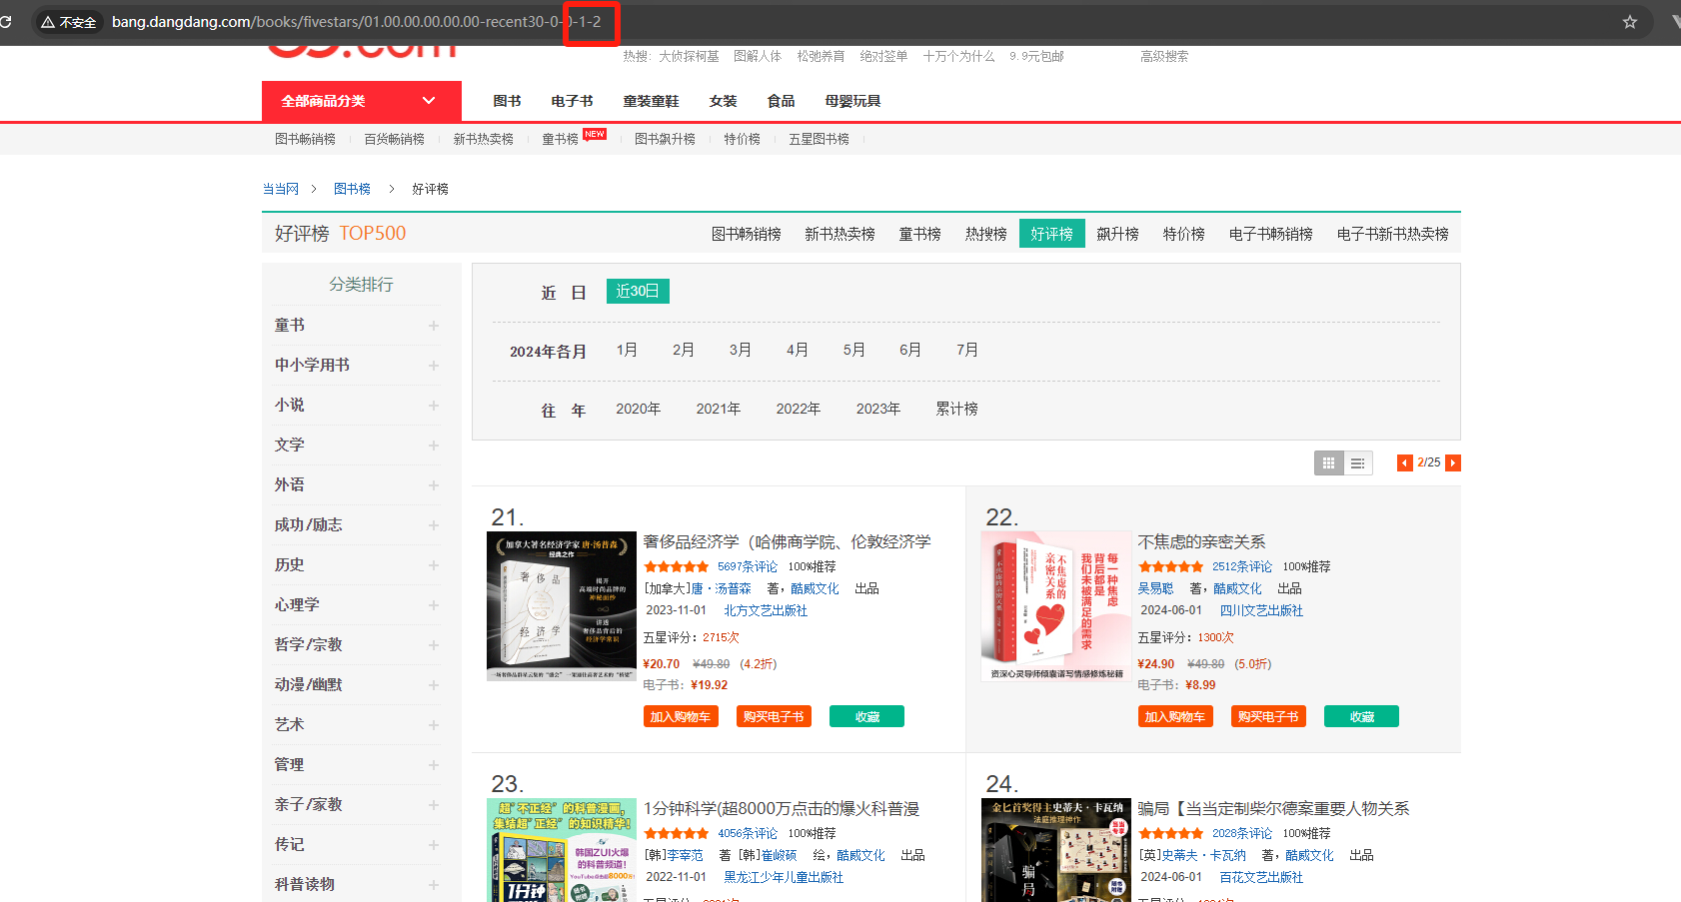The image size is (1681, 902).
Task: Select 好评榜 active tab
Action: point(1051,234)
